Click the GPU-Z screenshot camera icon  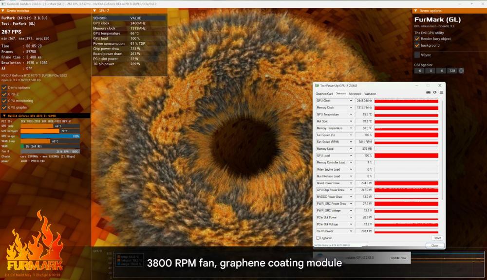coord(429,92)
